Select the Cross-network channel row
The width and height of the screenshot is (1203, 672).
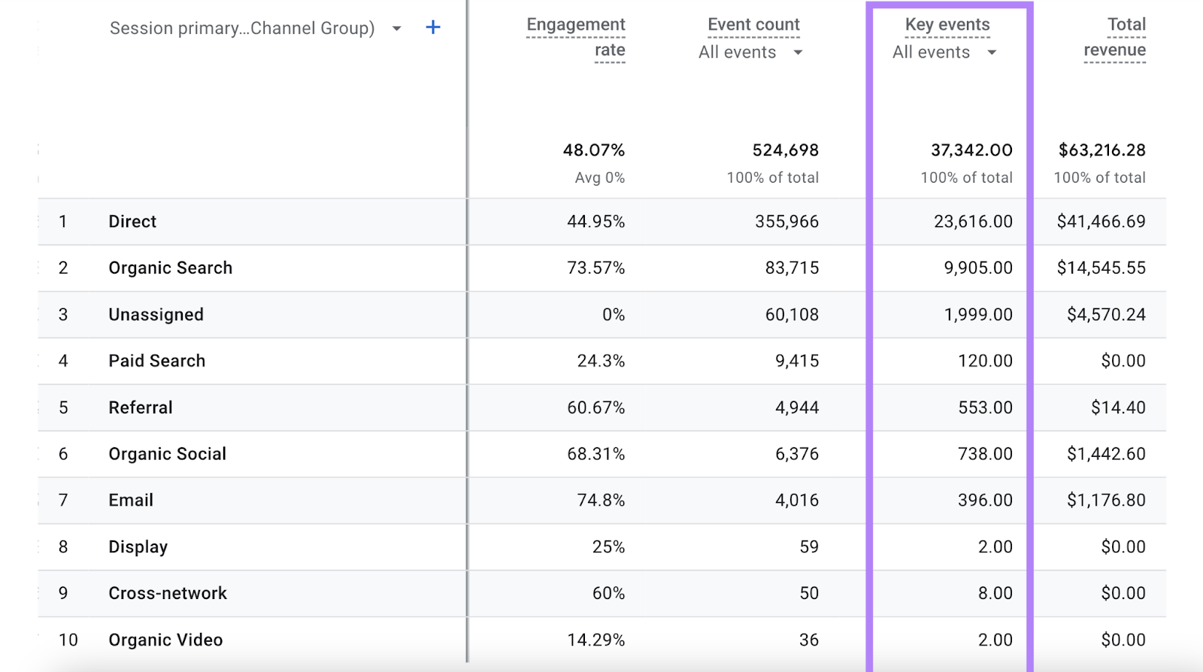click(x=168, y=593)
